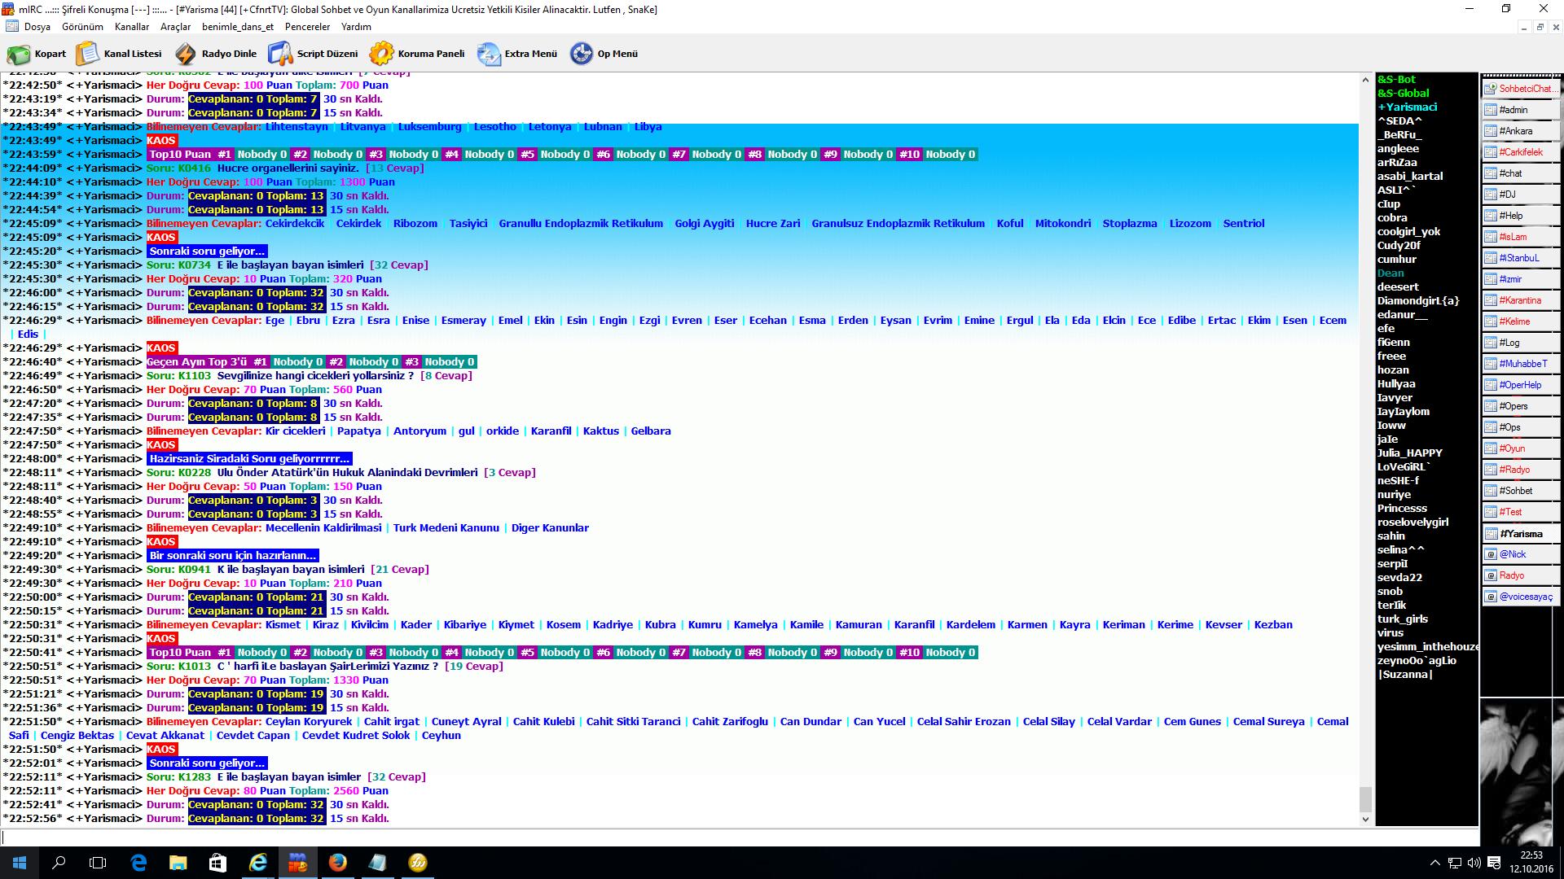Switch to #Ankara channel window
Image resolution: width=1564 pixels, height=879 pixels.
point(1521,131)
